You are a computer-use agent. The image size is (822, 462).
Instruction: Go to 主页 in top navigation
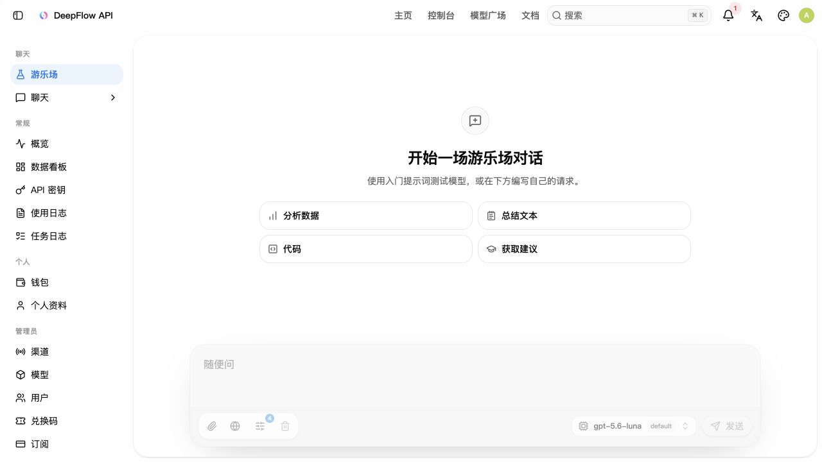coord(403,15)
